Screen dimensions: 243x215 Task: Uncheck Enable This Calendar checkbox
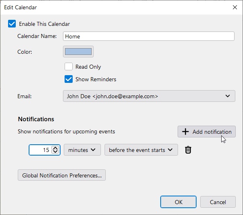(x=12, y=24)
